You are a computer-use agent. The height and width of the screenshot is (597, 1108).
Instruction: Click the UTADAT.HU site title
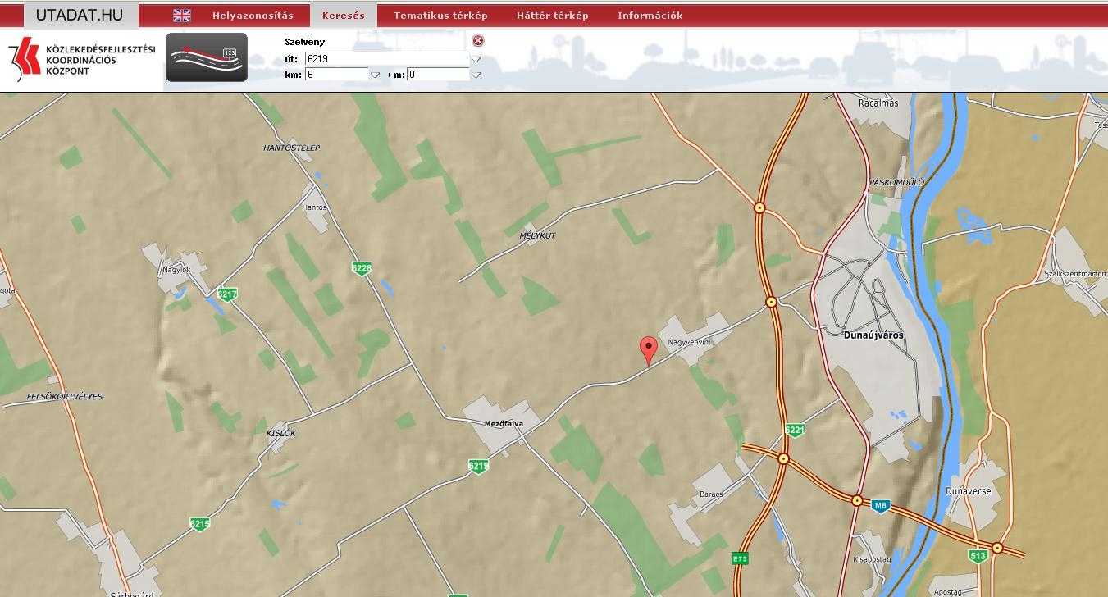coord(80,16)
